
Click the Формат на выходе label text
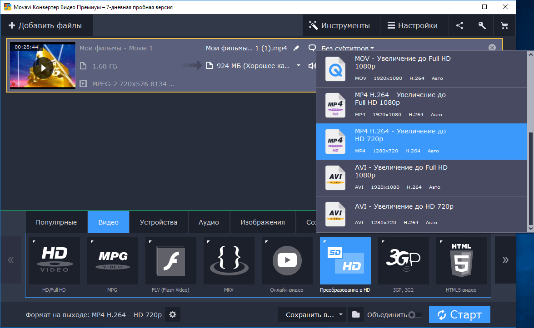tap(58, 315)
